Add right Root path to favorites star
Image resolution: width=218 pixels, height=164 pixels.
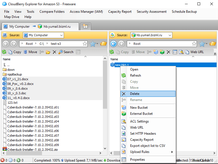pos(194,44)
